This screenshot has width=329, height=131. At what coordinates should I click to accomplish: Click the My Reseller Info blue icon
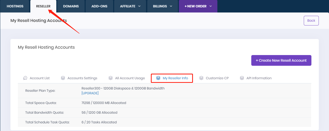click(x=158, y=78)
